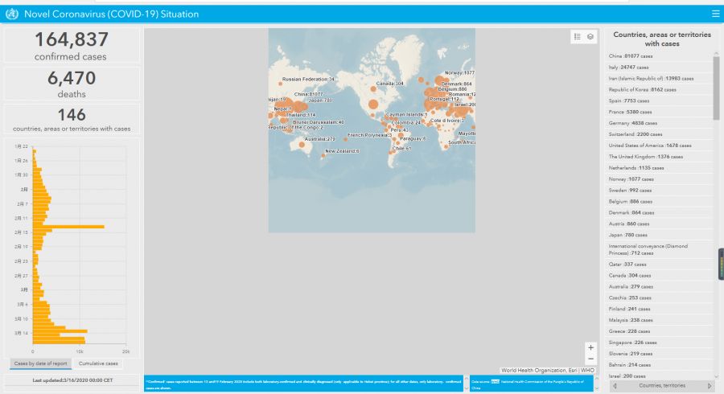Go to the next country list page
The height and width of the screenshot is (394, 724).
tap(709, 386)
